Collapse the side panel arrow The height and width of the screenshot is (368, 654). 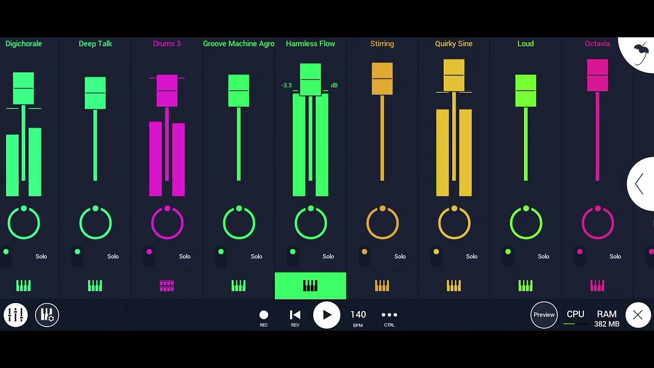pyautogui.click(x=640, y=184)
